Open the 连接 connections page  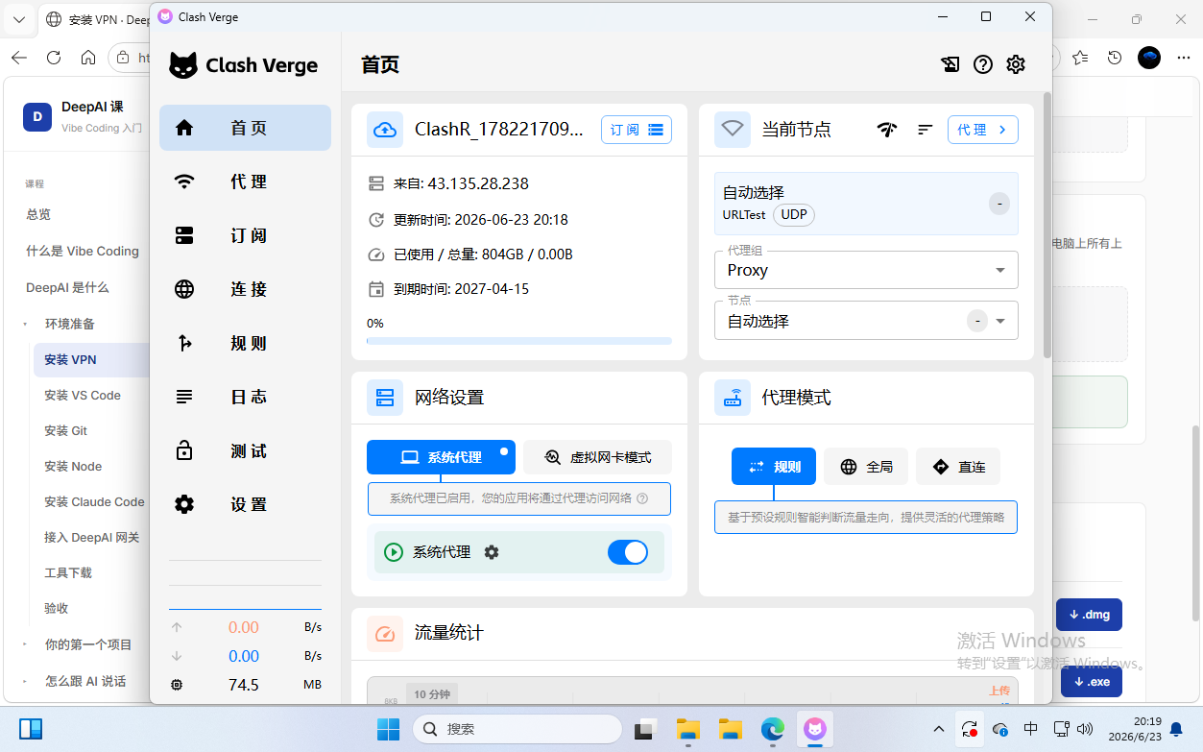click(245, 289)
